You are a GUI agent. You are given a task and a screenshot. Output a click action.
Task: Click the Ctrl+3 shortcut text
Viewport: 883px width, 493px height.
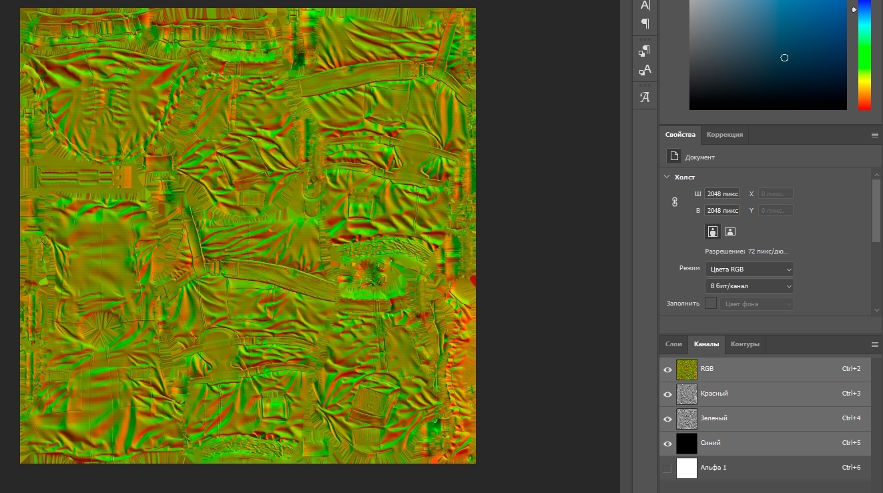click(x=852, y=394)
